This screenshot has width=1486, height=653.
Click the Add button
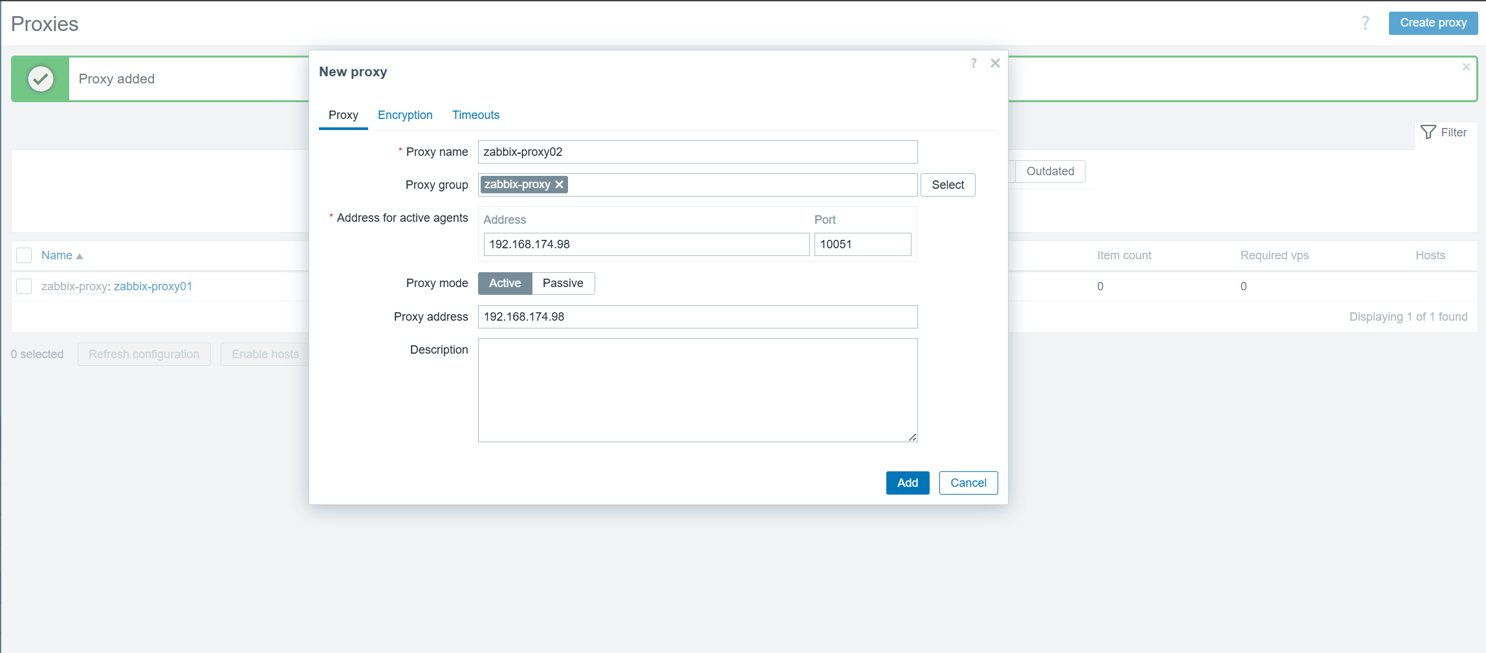tap(908, 483)
